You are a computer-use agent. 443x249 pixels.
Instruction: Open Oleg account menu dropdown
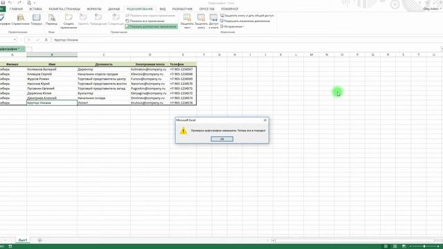pyautogui.click(x=432, y=9)
